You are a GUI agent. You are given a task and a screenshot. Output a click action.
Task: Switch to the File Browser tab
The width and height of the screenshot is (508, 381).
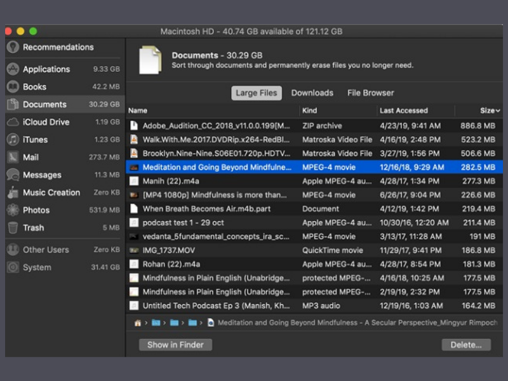tap(371, 93)
